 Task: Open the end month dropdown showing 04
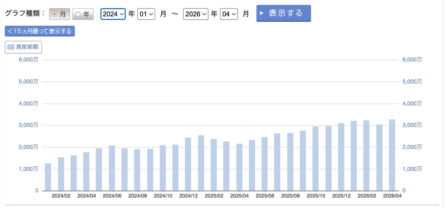click(229, 14)
